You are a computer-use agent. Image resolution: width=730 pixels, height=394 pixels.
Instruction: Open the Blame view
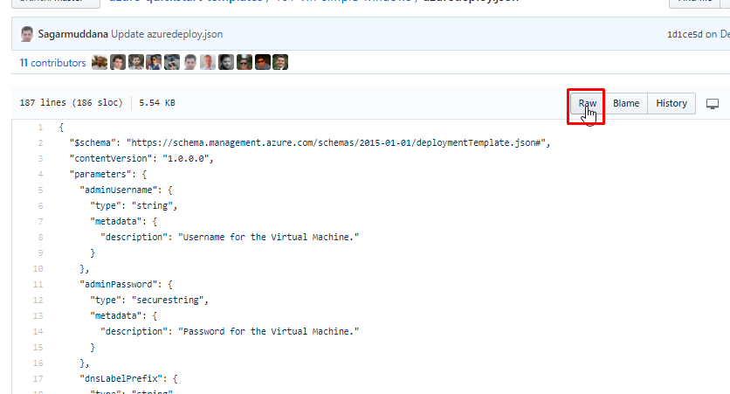coord(626,103)
